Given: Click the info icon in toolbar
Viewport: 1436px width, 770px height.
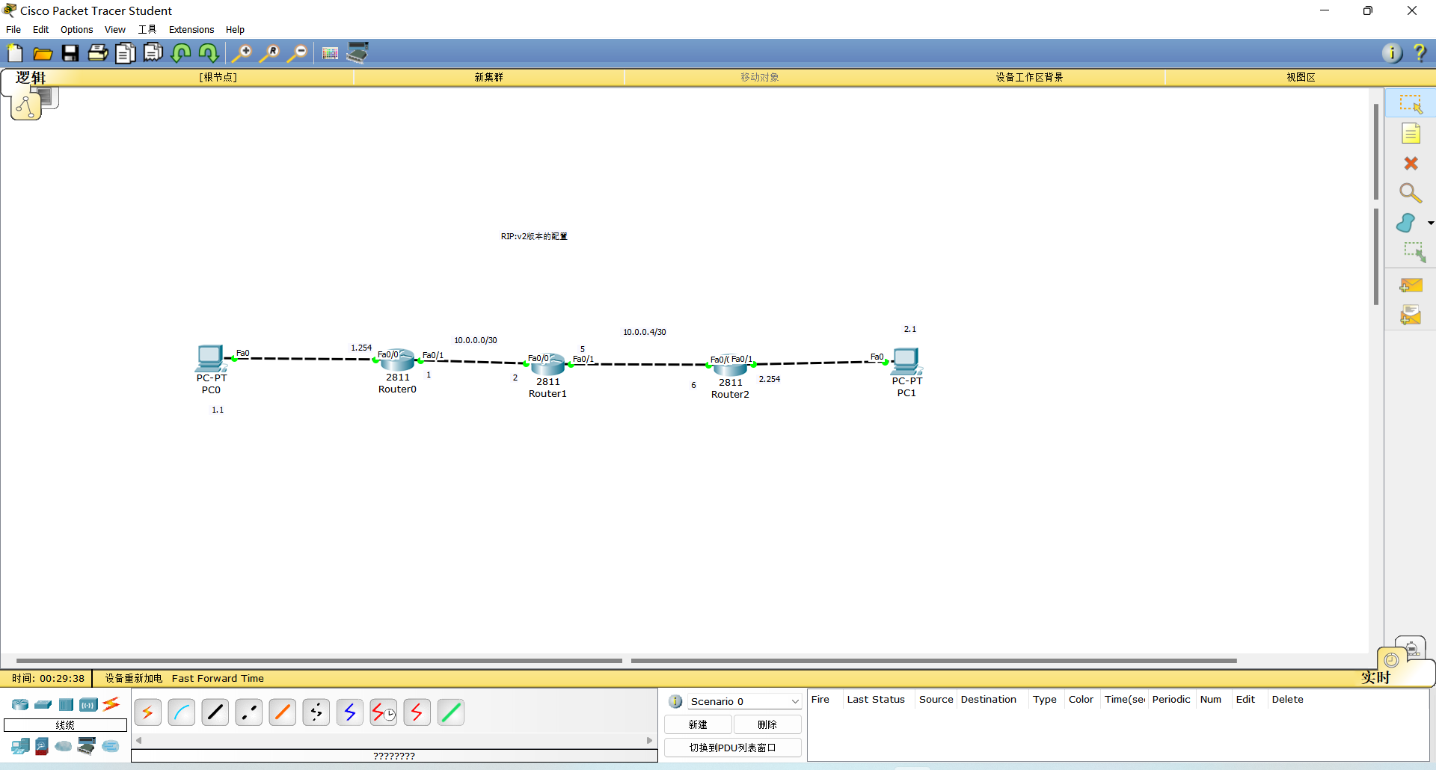Looking at the screenshot, I should tap(1392, 53).
